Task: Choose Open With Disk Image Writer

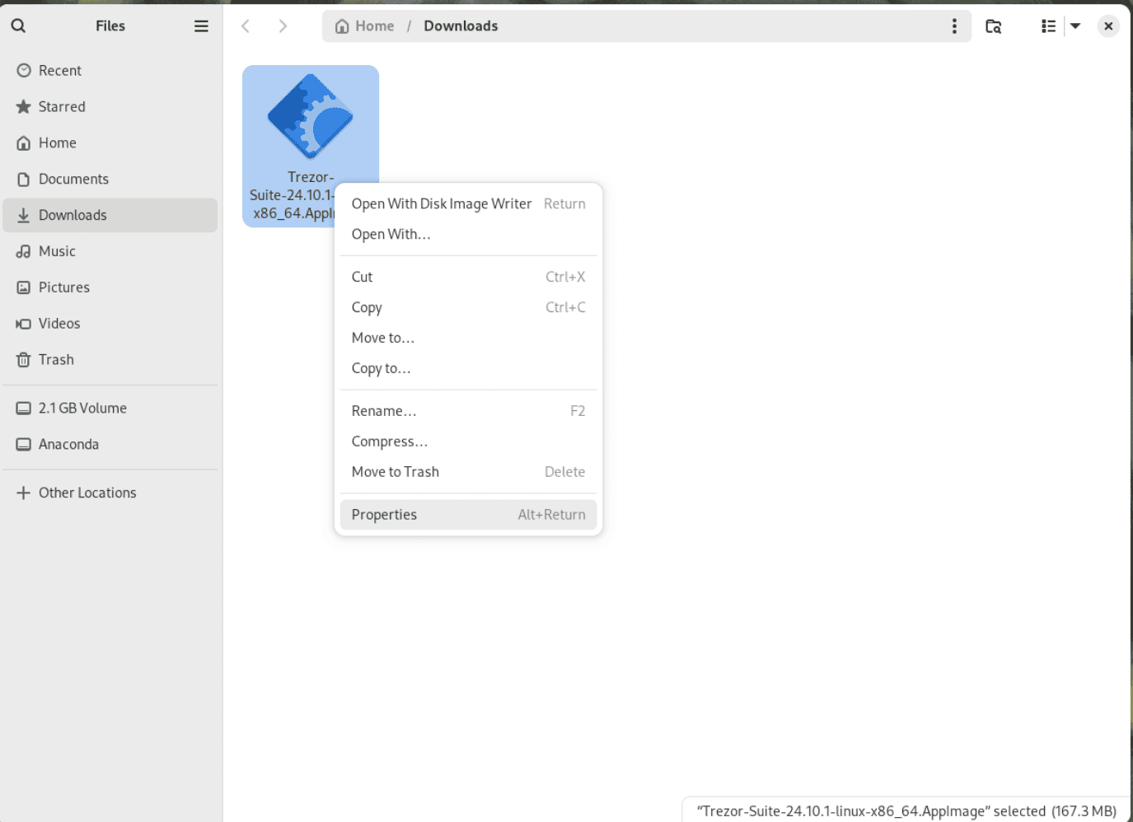Action: 468,203
